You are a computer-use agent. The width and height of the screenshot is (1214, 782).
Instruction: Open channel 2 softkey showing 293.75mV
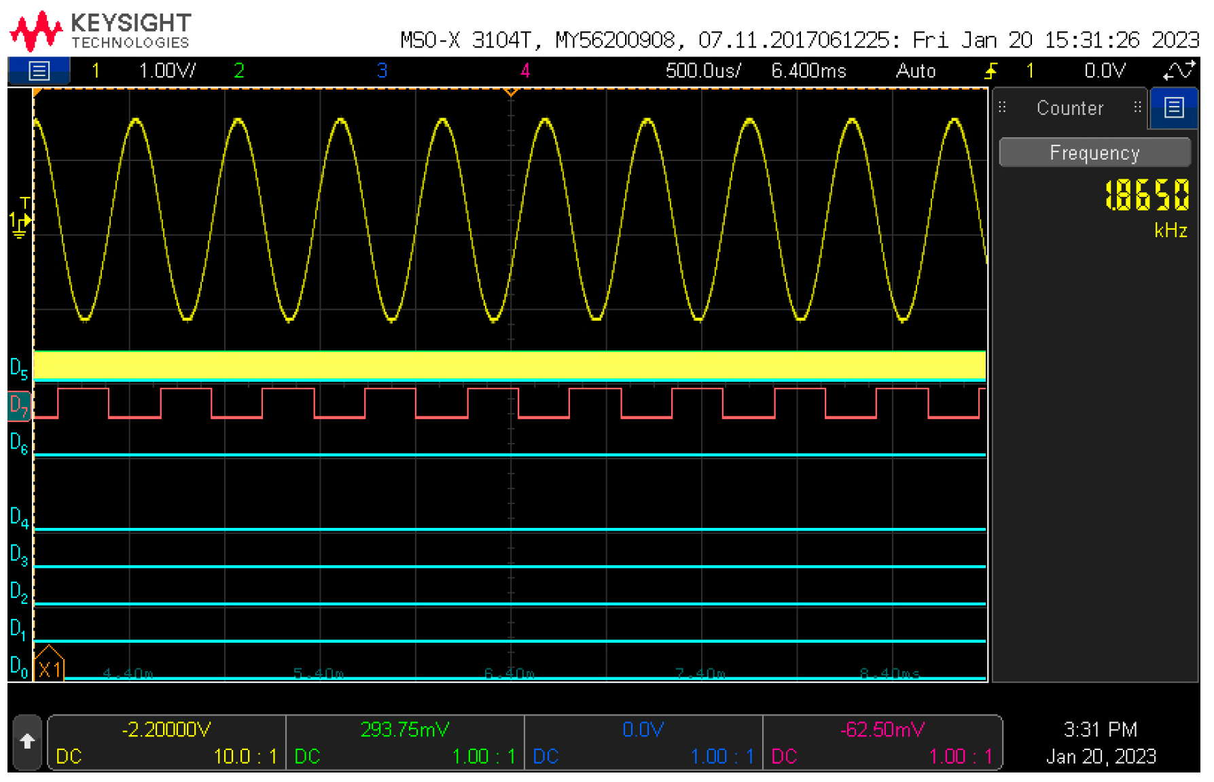(x=405, y=743)
